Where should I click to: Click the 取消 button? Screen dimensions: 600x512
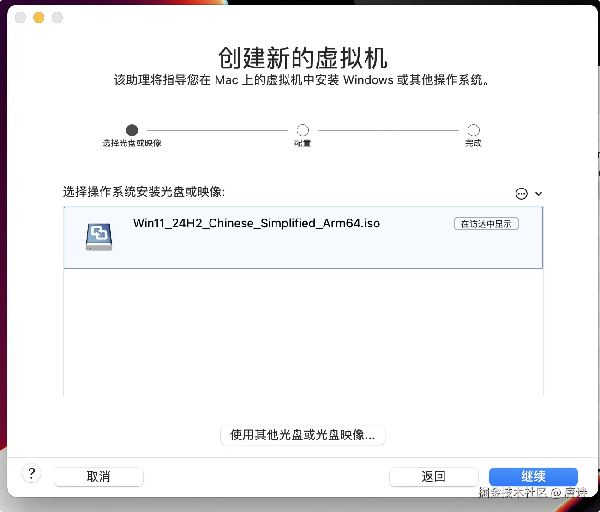(x=99, y=476)
